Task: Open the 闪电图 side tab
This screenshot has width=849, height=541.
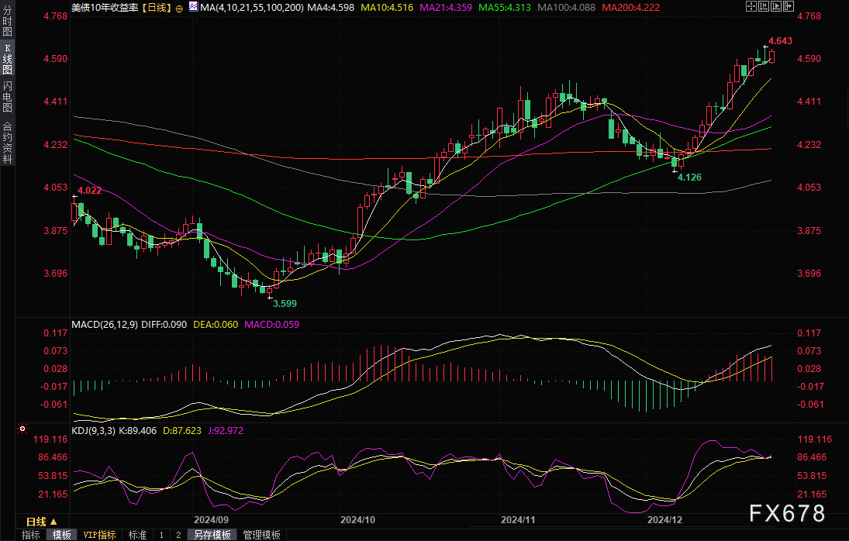Action: (x=7, y=98)
